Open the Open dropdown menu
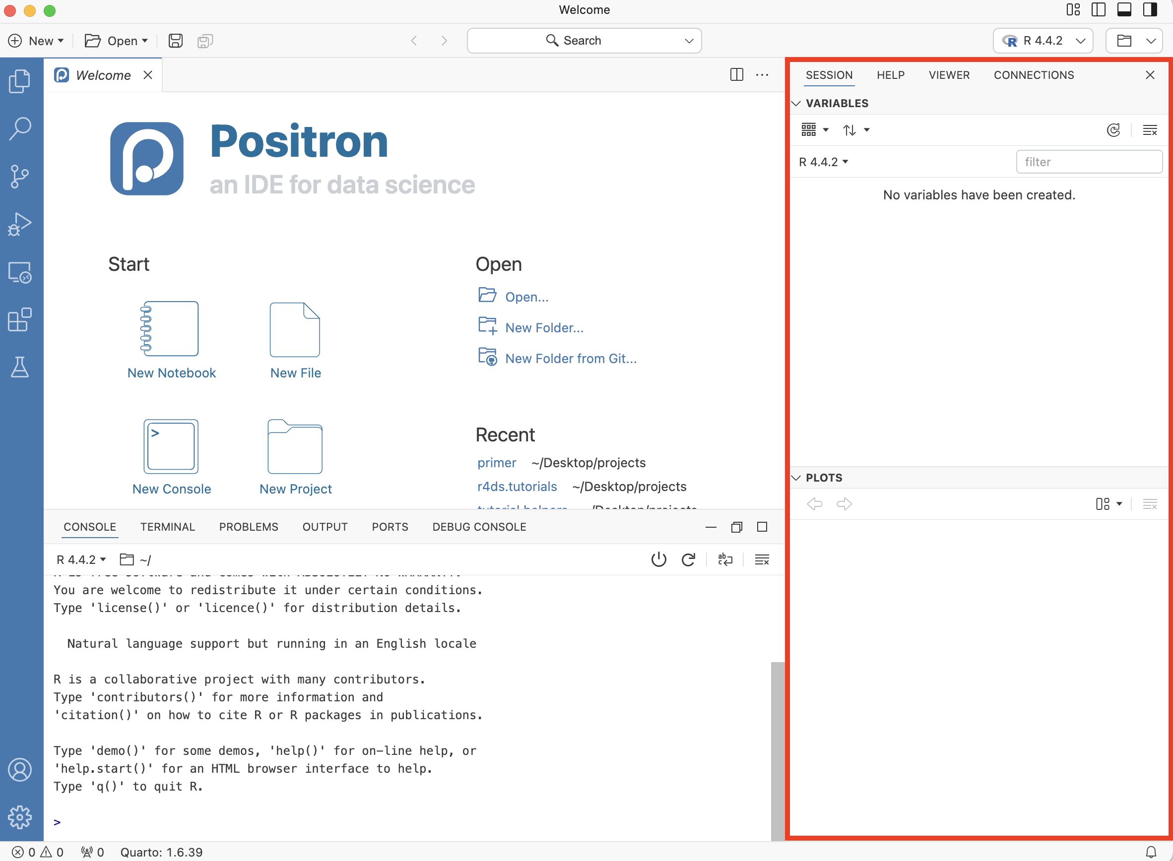Screen dimensions: 1173x861 pyautogui.click(x=116, y=41)
